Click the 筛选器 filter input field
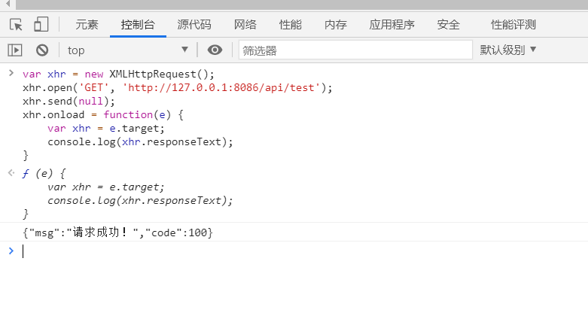The height and width of the screenshot is (313, 588). coord(355,50)
